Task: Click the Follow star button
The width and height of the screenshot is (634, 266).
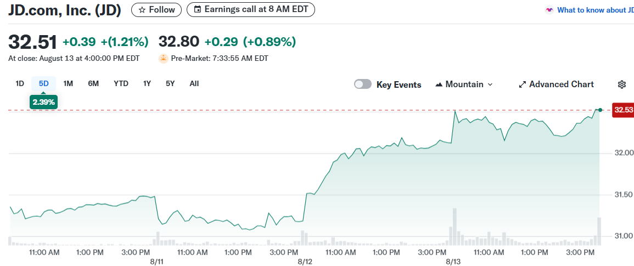Action: [x=156, y=10]
